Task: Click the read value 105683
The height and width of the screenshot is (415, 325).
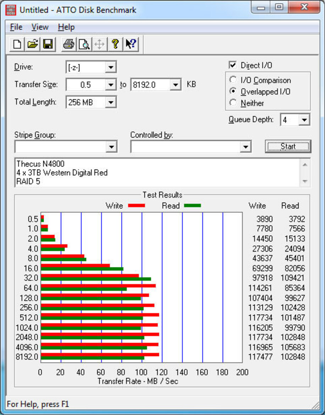Action: tap(293, 347)
